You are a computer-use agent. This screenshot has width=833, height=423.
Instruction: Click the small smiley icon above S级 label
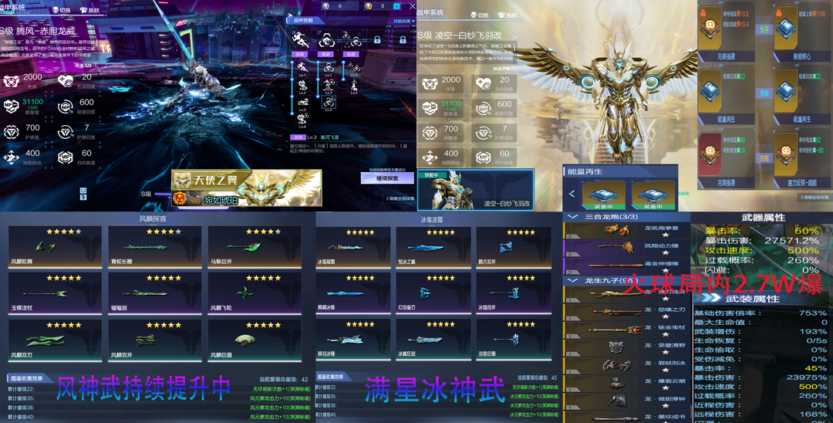click(83, 190)
